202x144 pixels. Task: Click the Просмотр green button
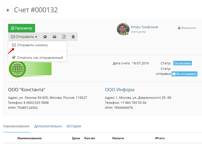21,28
